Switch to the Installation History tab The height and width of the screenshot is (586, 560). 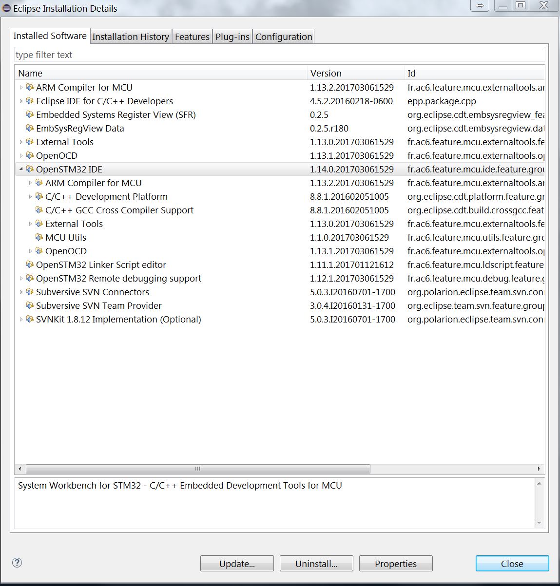[130, 37]
